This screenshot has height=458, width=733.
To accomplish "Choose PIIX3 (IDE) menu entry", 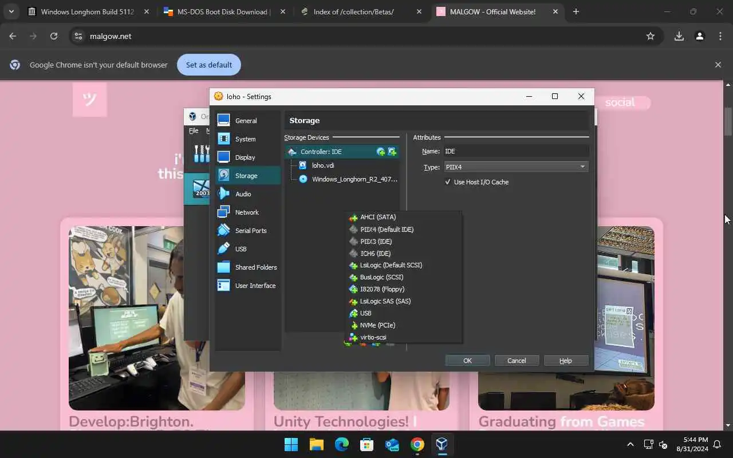I will 403,242.
